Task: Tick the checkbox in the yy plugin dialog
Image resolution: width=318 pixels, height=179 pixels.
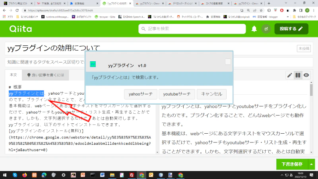Action: (x=228, y=62)
